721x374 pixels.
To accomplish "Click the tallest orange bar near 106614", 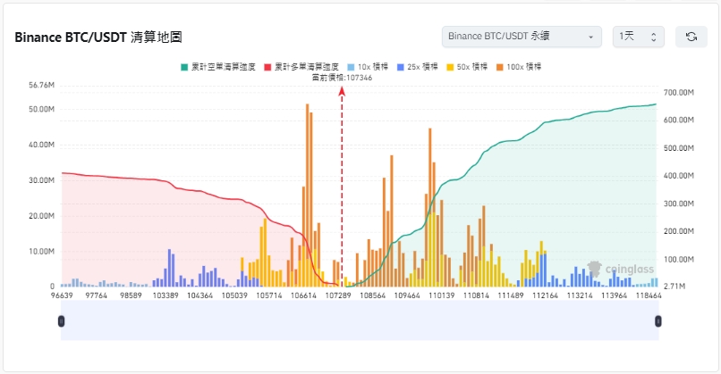I will point(307,195).
